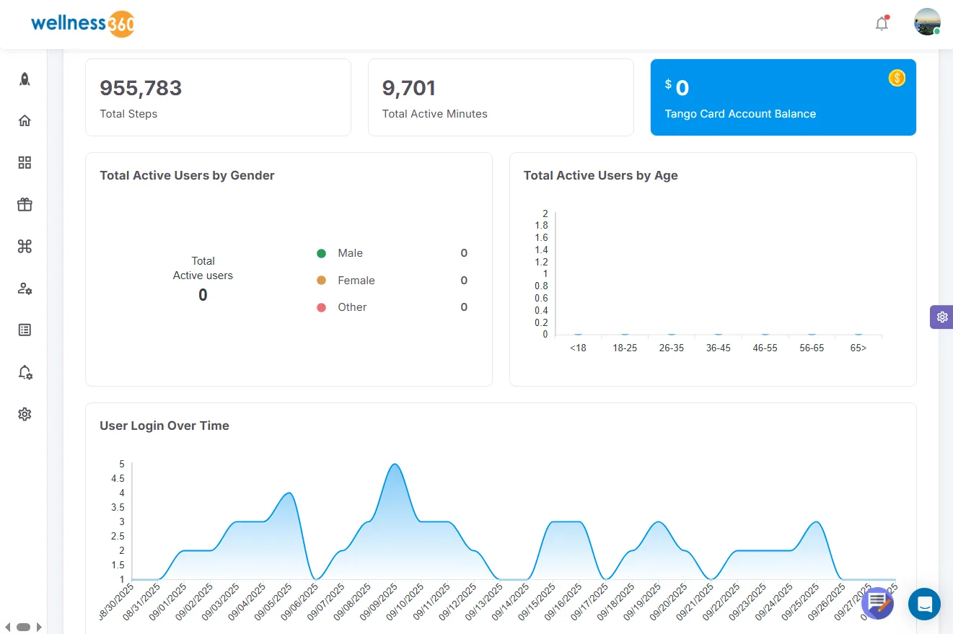This screenshot has height=634, width=953.
Task: Click the Wellness360 logo
Action: point(83,24)
